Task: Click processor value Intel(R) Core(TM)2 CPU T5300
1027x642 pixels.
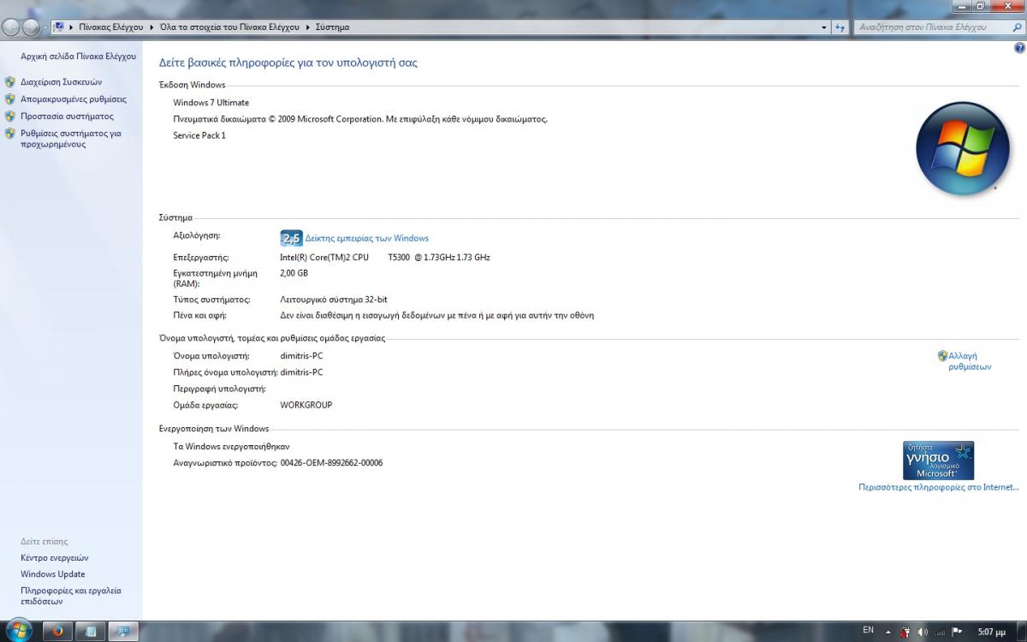Action: pyautogui.click(x=385, y=257)
